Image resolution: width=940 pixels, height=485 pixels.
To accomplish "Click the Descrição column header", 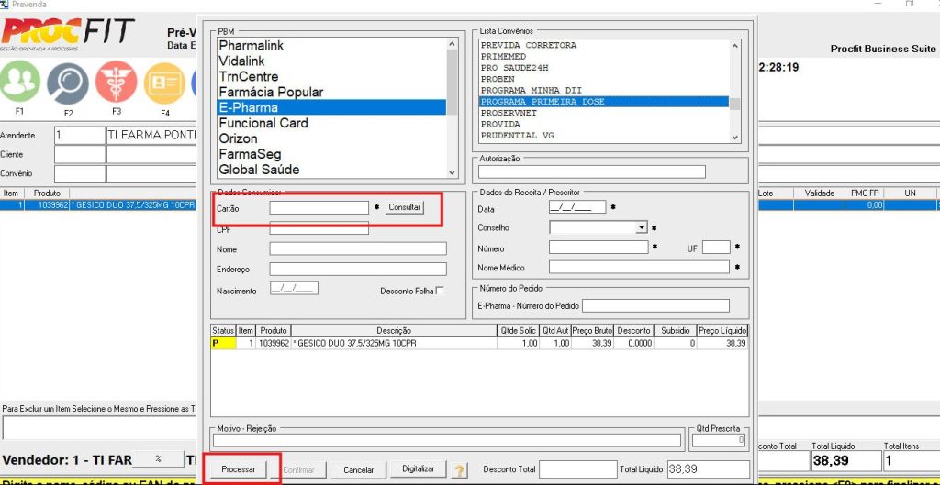I will [393, 331].
